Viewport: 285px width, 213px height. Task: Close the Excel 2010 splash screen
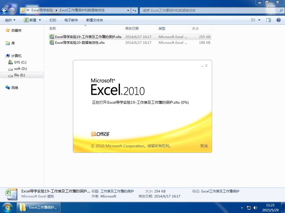tap(206, 65)
